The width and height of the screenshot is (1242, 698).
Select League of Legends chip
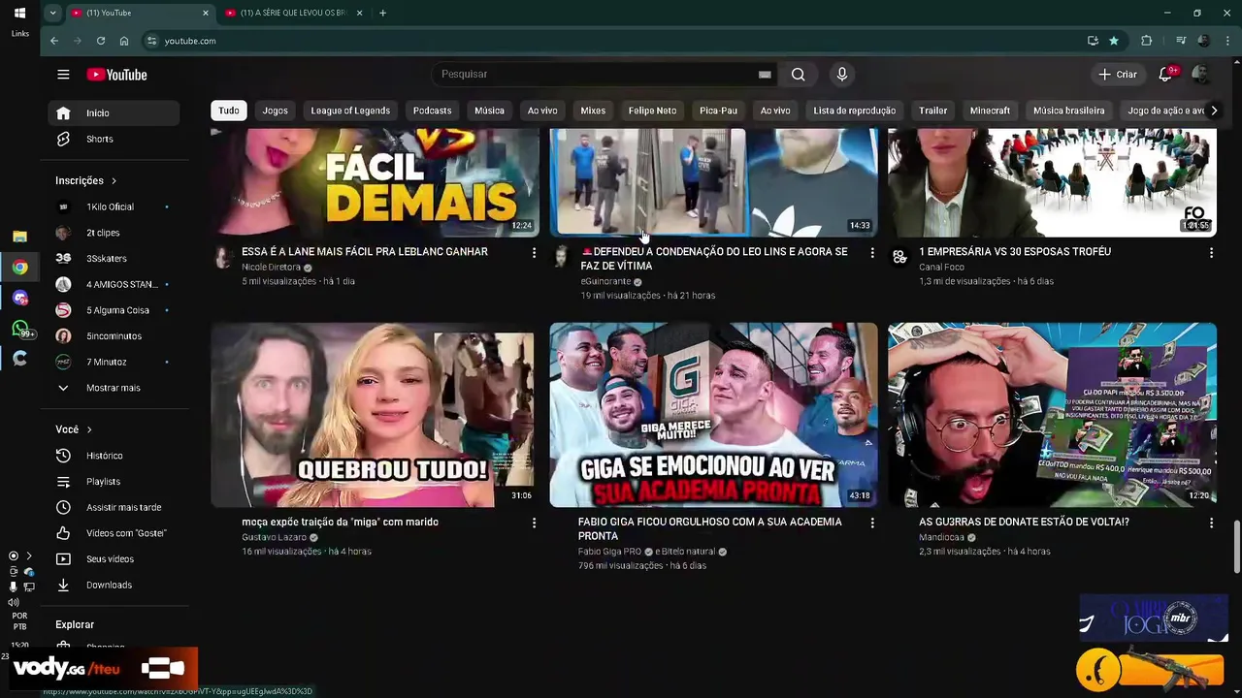(350, 111)
